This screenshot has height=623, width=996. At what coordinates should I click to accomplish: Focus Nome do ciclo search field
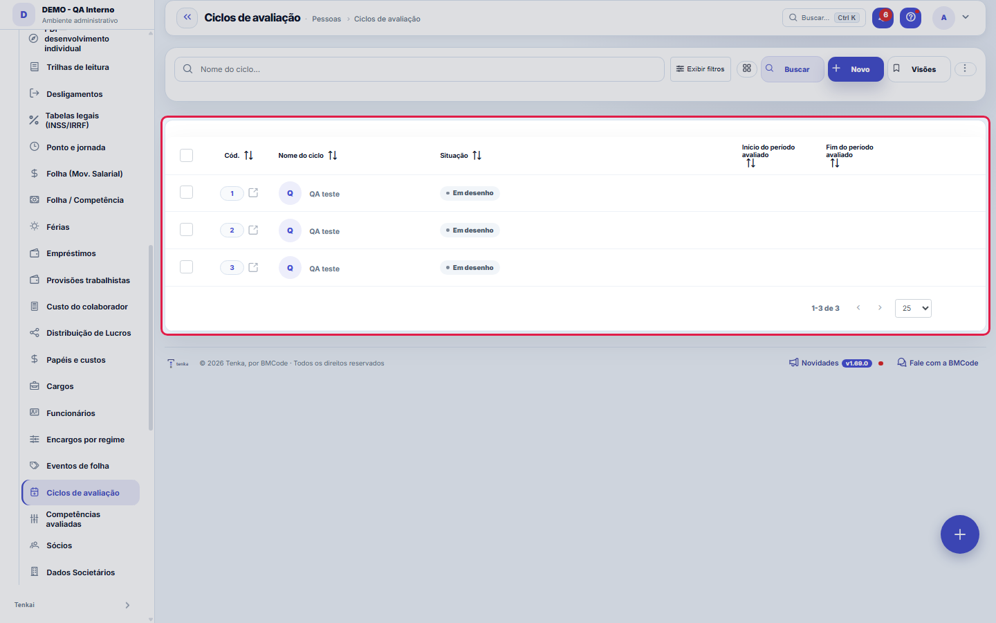[419, 69]
